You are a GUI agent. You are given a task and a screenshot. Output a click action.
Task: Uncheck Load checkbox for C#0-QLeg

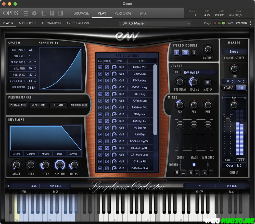tap(107, 74)
